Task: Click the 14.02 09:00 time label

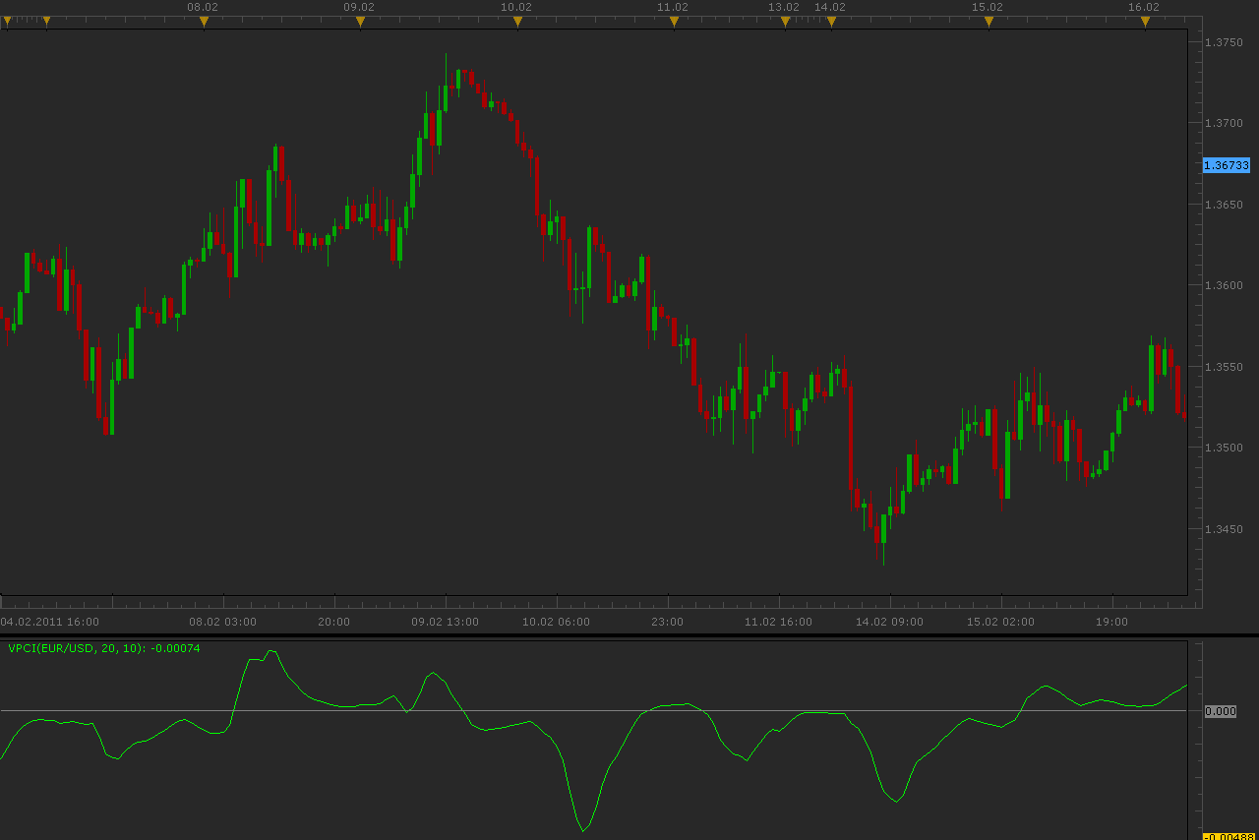Action: (890, 622)
